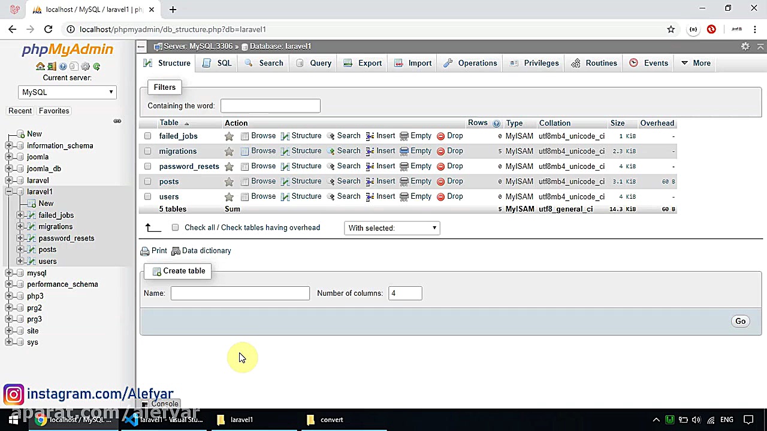Browse the migrations table
The height and width of the screenshot is (431, 767).
pyautogui.click(x=258, y=151)
